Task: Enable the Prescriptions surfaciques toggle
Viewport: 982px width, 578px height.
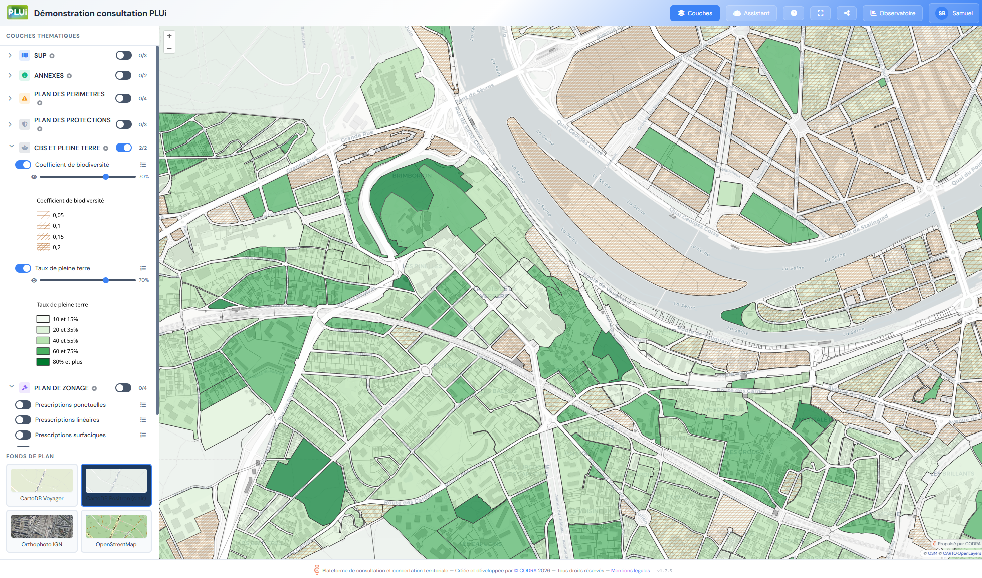Action: point(23,435)
